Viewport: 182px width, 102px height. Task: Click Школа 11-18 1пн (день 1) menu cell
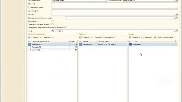[112, 44]
